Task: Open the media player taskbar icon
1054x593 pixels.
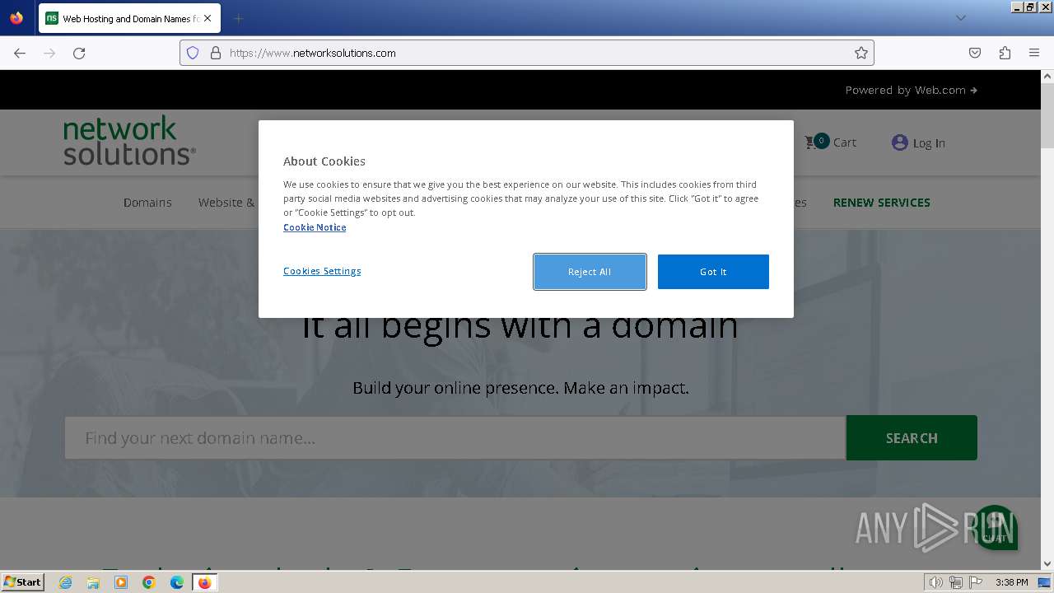Action: point(121,582)
